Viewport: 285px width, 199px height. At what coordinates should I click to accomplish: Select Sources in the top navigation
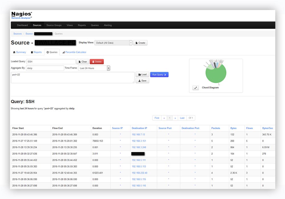pos(37,25)
